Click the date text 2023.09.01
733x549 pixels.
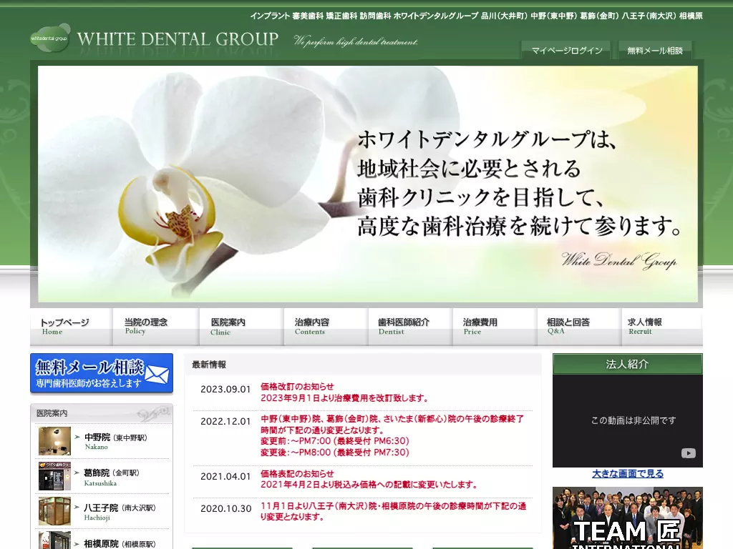[x=225, y=390]
